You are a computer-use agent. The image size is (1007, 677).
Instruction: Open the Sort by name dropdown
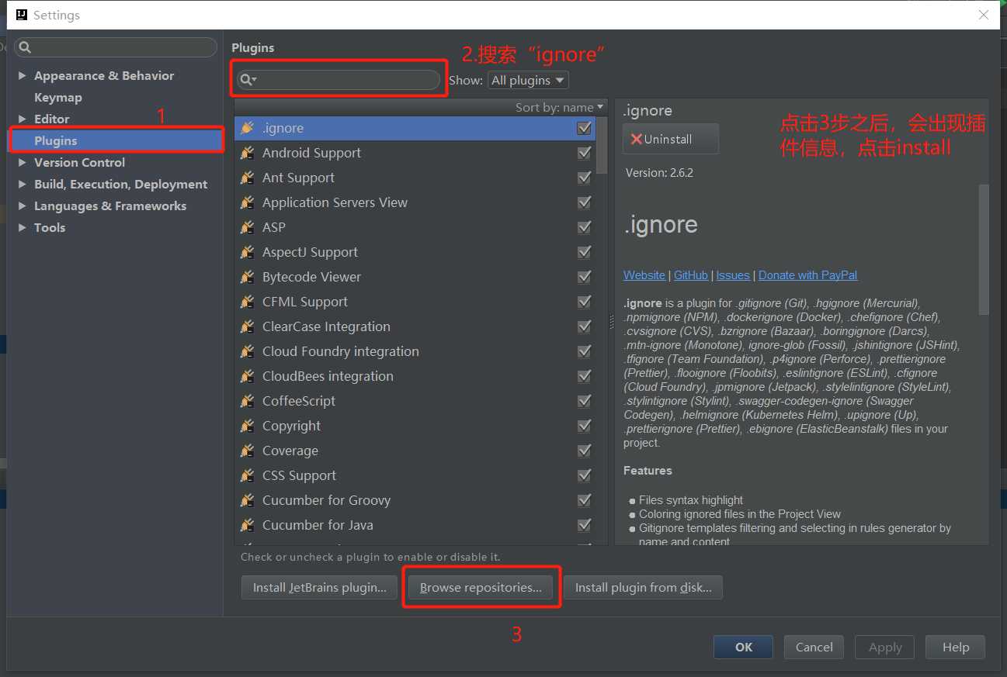click(560, 107)
